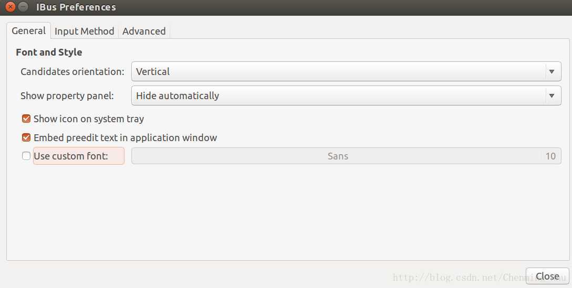Click the Close button at bottom

coord(547,276)
